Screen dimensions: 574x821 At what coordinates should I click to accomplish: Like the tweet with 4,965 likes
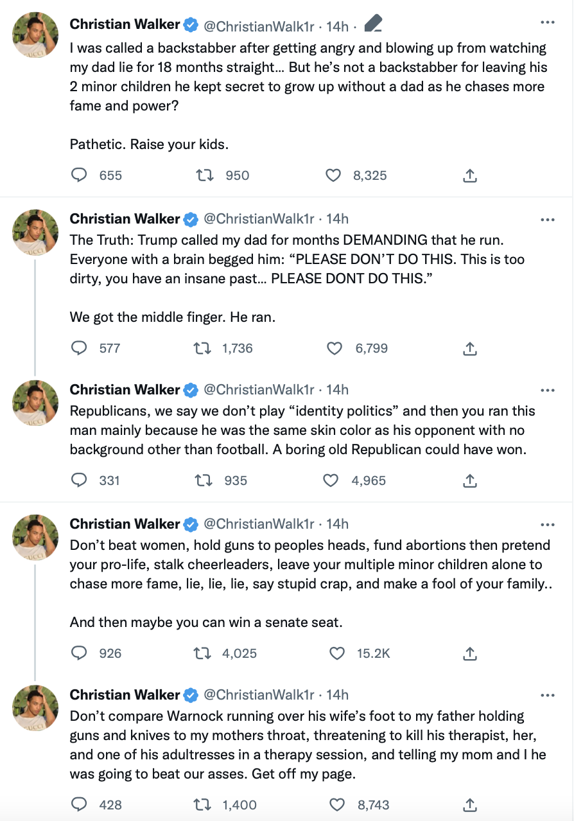click(331, 480)
